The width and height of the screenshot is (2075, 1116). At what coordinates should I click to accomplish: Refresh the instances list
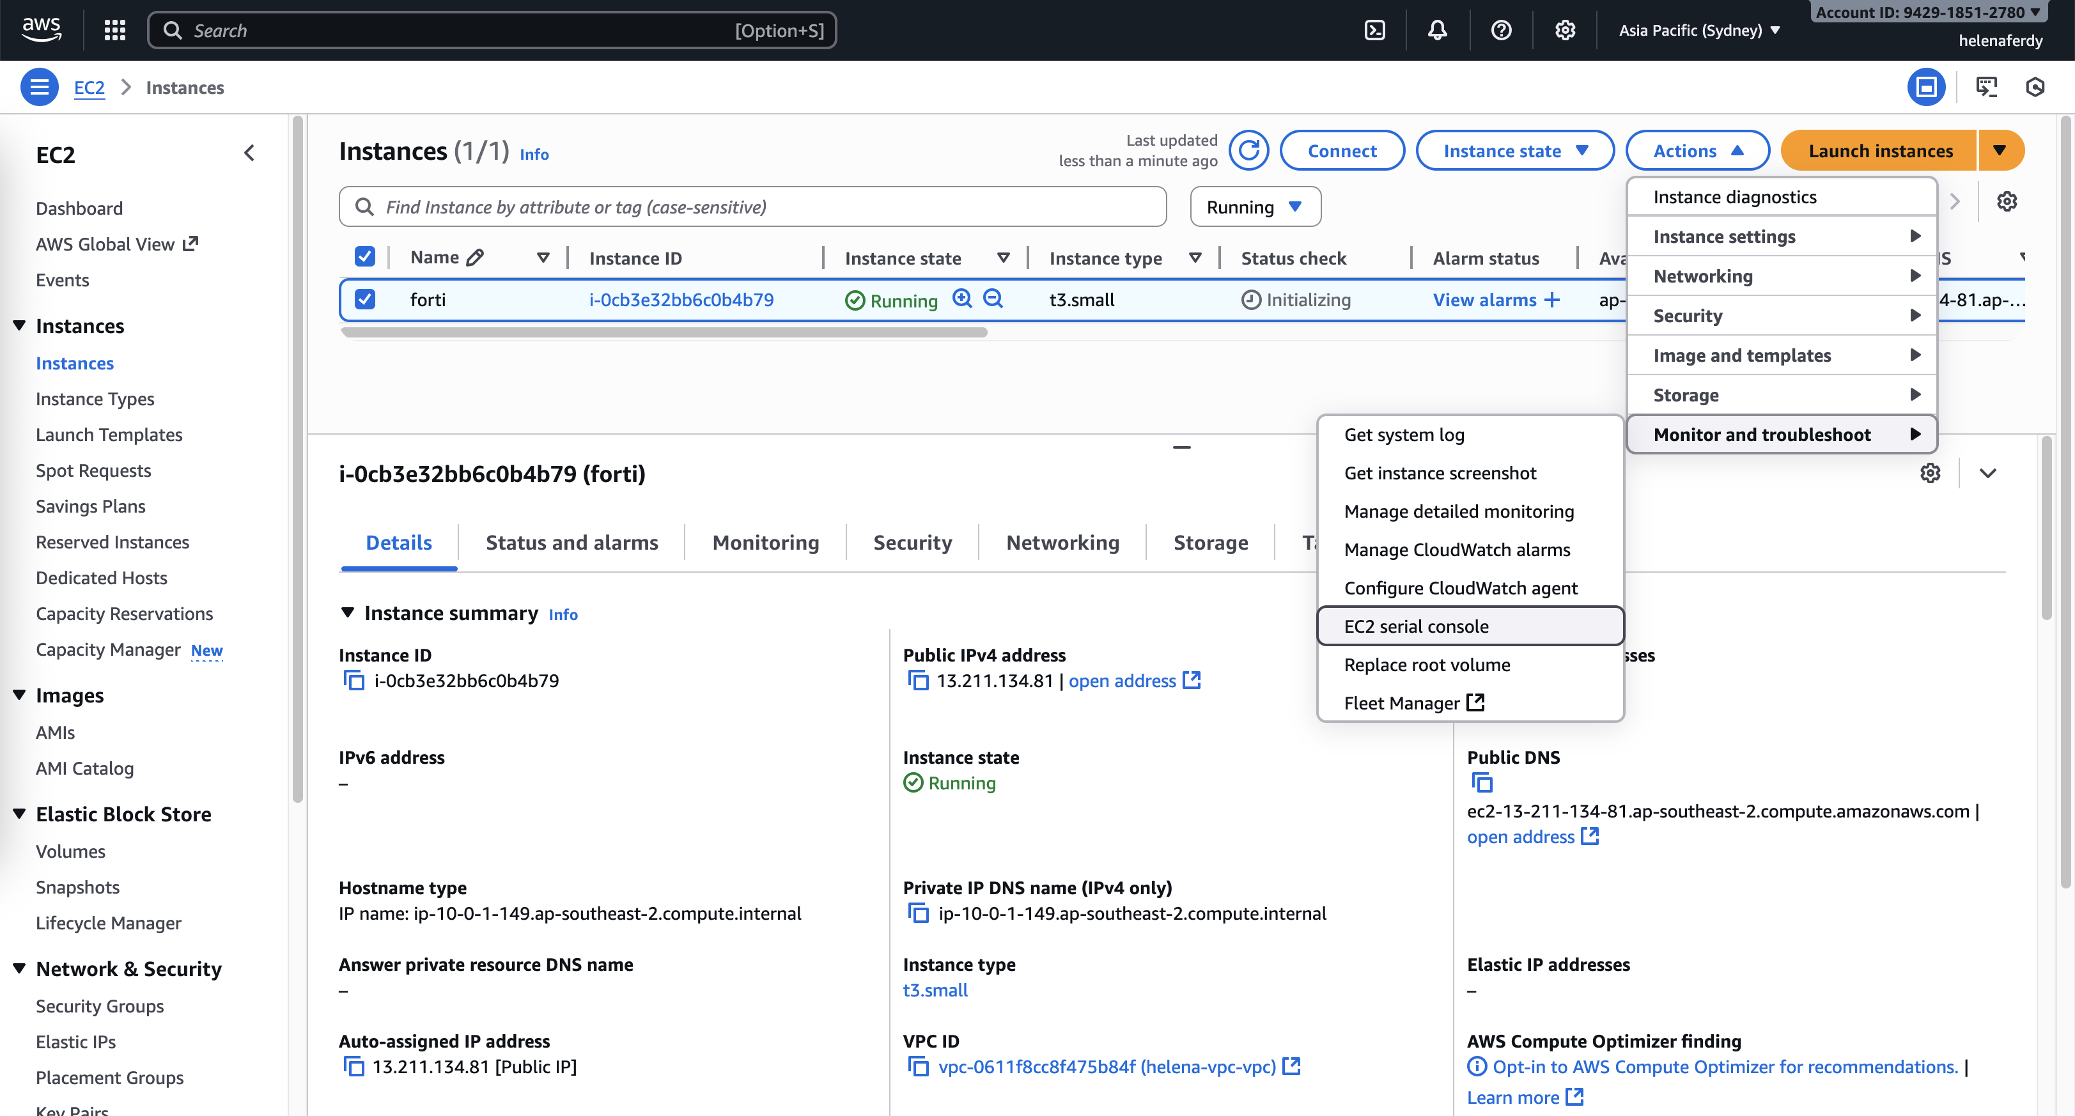(1248, 151)
